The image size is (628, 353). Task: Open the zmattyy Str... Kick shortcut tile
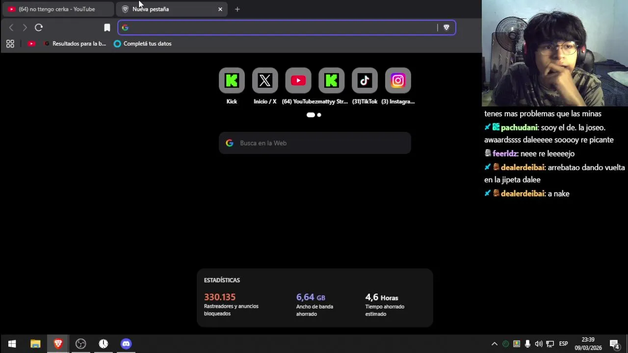(x=332, y=80)
